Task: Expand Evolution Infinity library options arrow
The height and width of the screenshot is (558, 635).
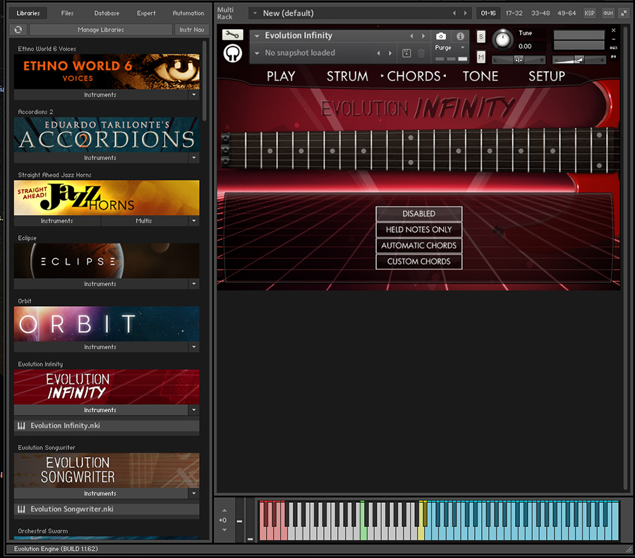Action: click(x=194, y=410)
